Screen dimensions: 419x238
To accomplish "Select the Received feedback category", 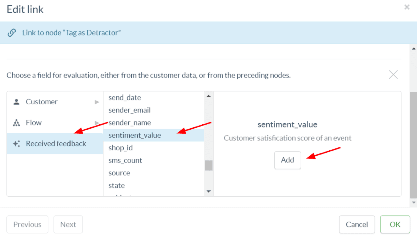I will pos(55,144).
